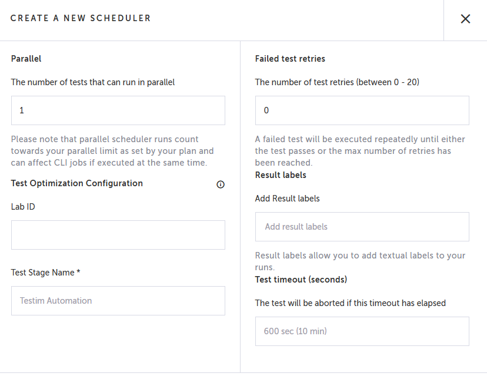The image size is (487, 383).
Task: Click the Failed test retries heading
Action: (290, 59)
